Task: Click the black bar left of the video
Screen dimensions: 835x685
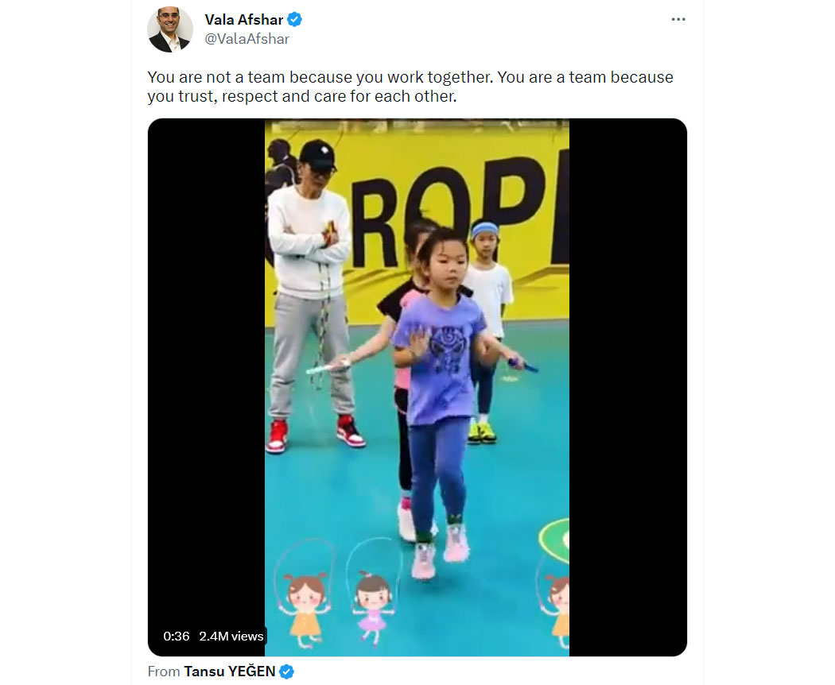Action: pyautogui.click(x=206, y=373)
